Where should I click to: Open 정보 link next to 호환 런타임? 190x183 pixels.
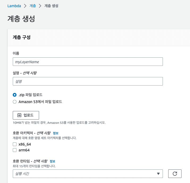click(52, 161)
